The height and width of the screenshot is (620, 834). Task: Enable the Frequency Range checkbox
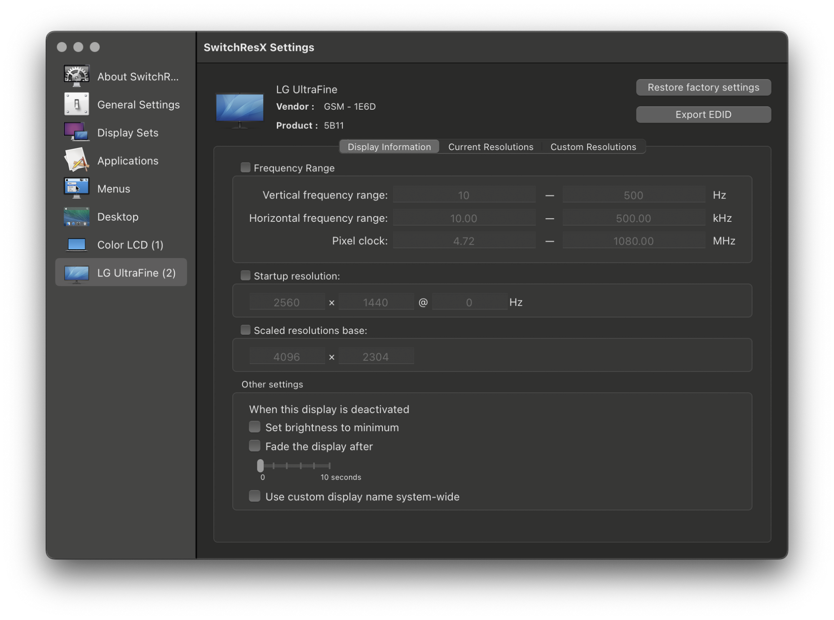coord(245,168)
